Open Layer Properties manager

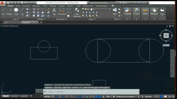[x=77, y=13]
